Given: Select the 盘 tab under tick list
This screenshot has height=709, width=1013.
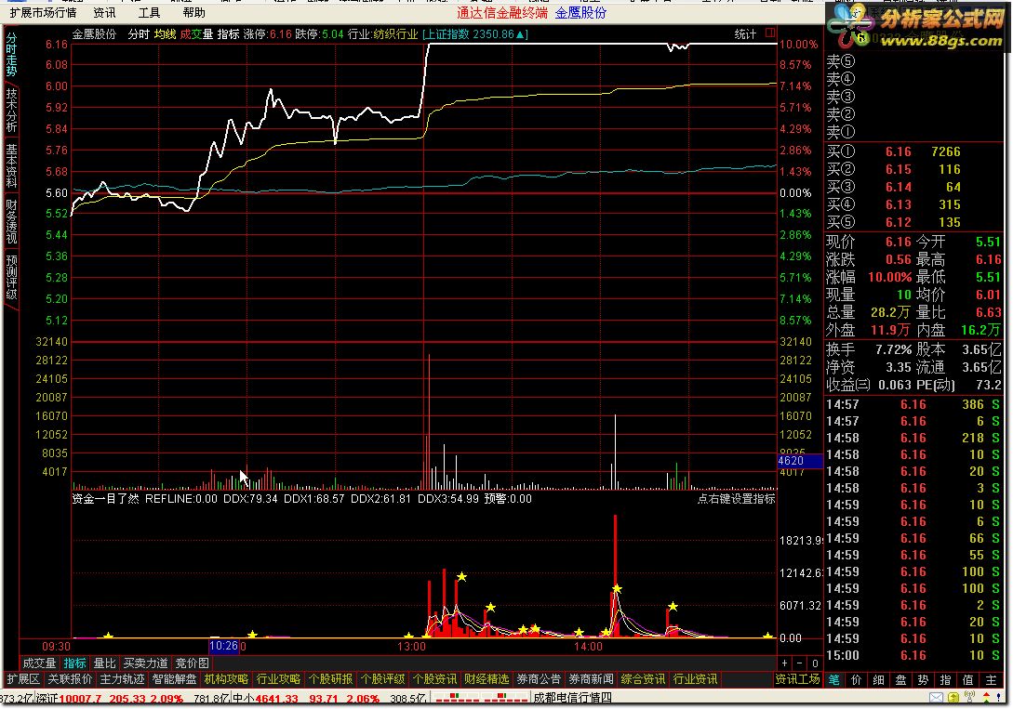Looking at the screenshot, I should (900, 679).
